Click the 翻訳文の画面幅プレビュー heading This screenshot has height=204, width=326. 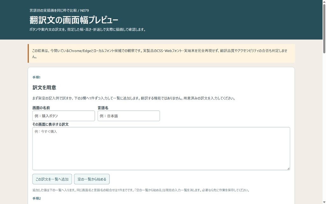[x=74, y=20]
